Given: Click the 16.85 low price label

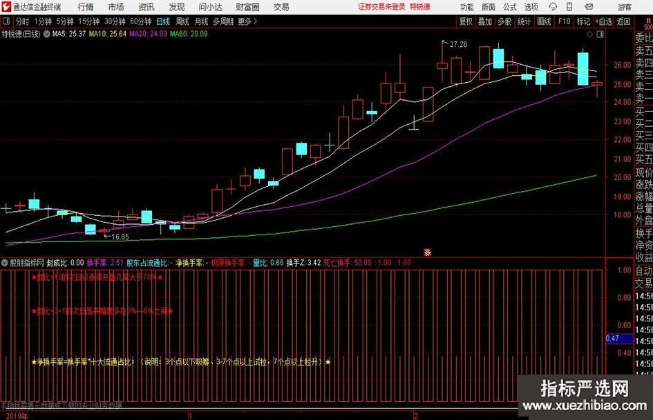Looking at the screenshot, I should click(120, 237).
